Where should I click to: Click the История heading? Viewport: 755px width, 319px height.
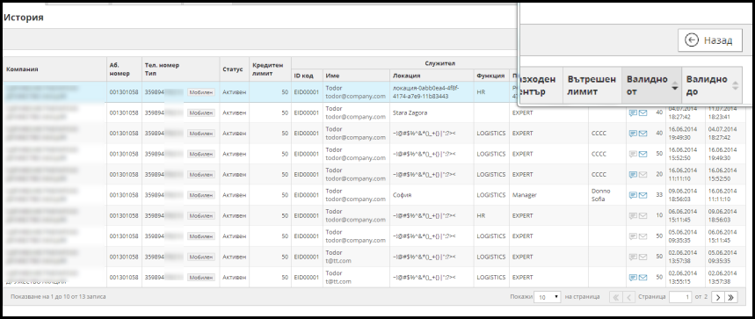pos(23,18)
